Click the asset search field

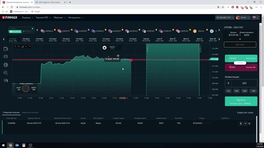21,28
